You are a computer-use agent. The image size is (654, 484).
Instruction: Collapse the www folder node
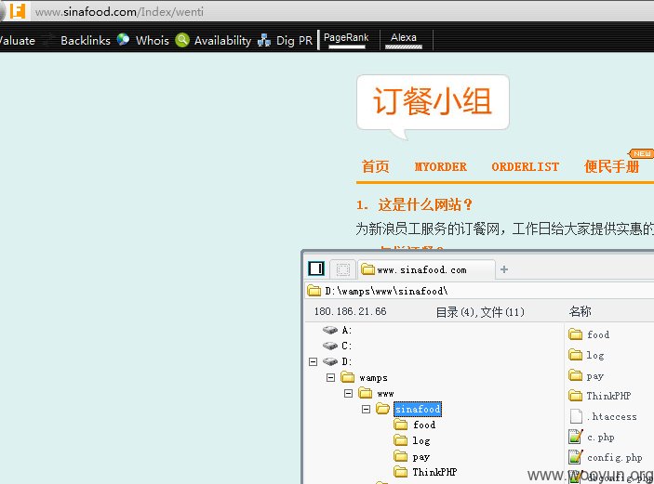(x=348, y=393)
